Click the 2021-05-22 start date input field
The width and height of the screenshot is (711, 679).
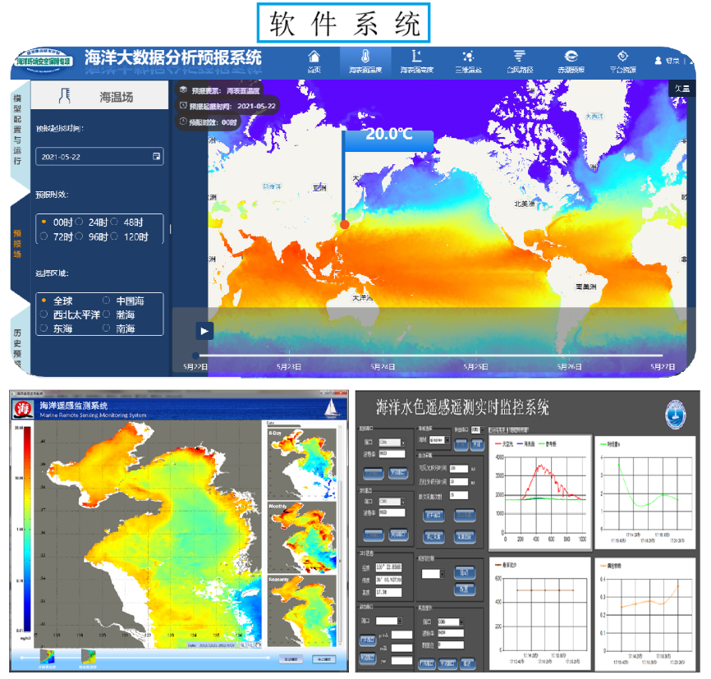coord(92,156)
